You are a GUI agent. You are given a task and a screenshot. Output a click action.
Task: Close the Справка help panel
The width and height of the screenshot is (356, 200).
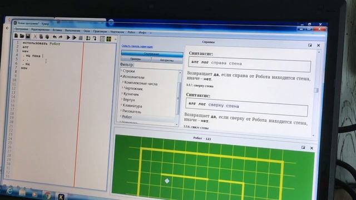pyautogui.click(x=319, y=46)
